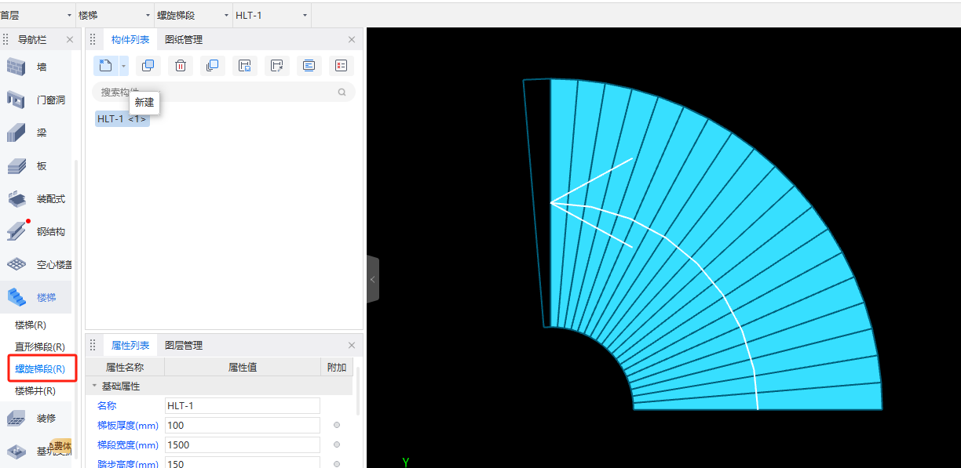Select the 板 slab category icon

[x=16, y=165]
